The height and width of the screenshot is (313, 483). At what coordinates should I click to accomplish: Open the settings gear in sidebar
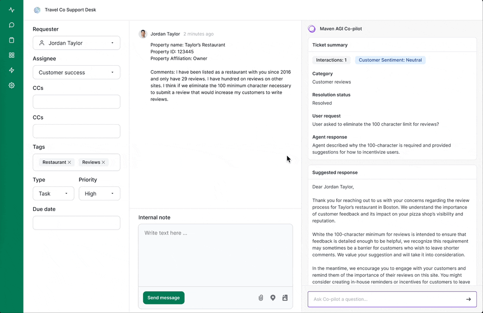pyautogui.click(x=12, y=85)
